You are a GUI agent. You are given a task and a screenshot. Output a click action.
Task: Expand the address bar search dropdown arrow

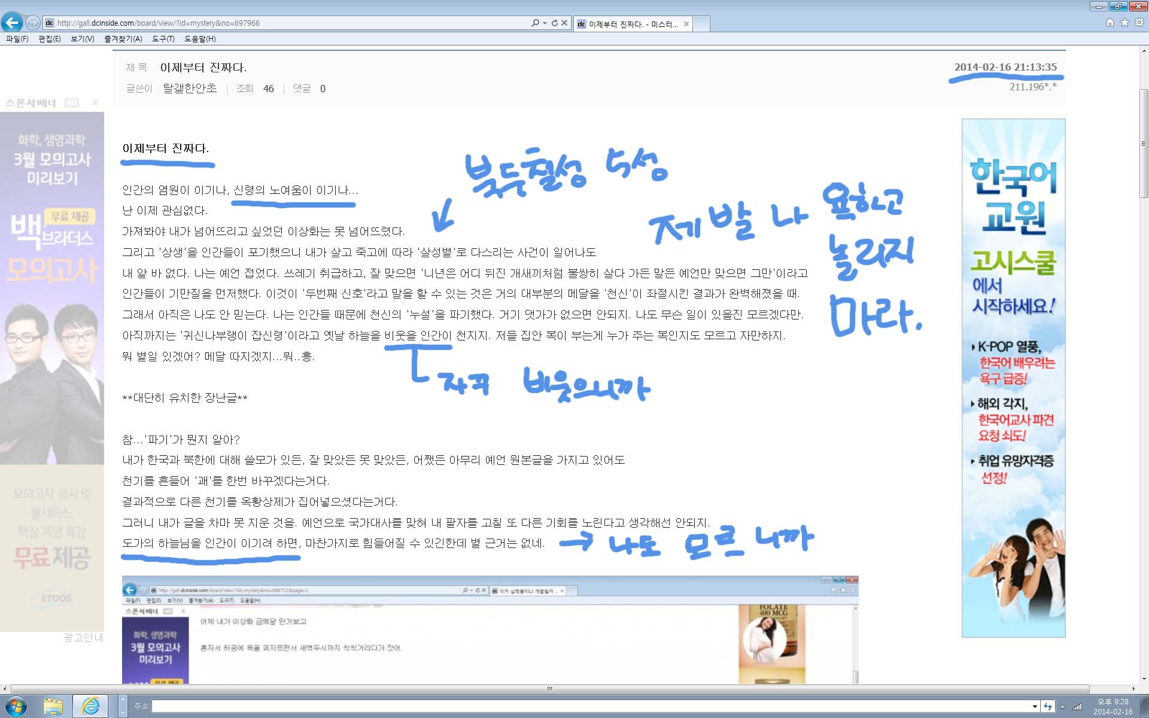pos(545,23)
